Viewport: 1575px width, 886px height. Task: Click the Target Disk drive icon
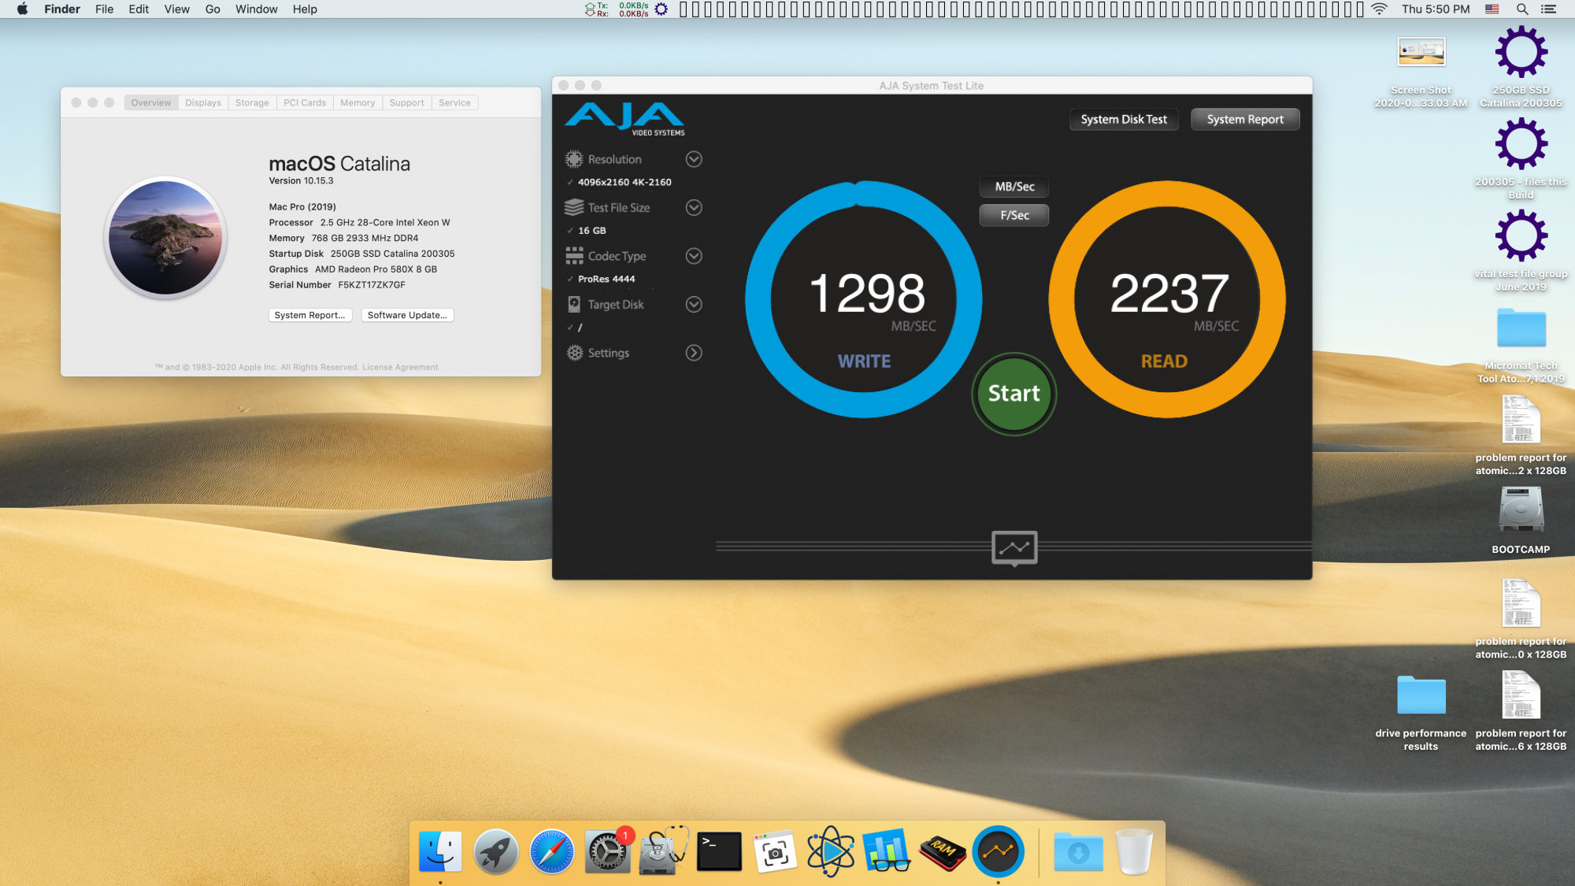point(574,305)
